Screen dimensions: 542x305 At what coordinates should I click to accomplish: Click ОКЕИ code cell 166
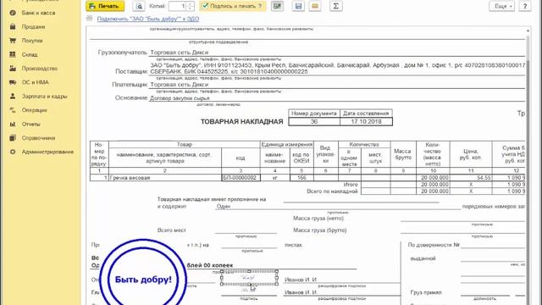(301, 178)
